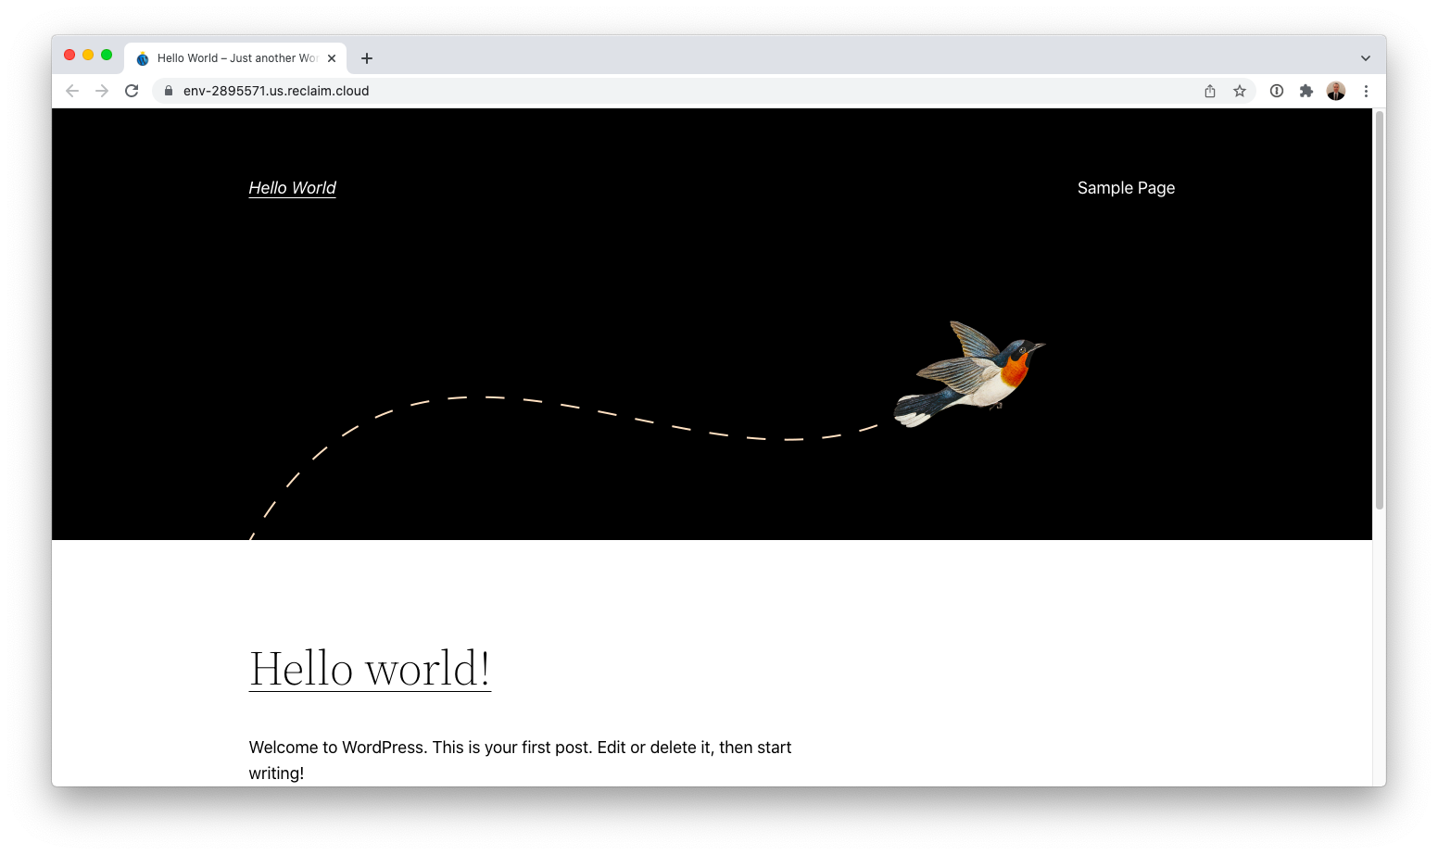Image resolution: width=1438 pixels, height=855 pixels.
Task: Close the browser window using the red button
Action: click(69, 56)
